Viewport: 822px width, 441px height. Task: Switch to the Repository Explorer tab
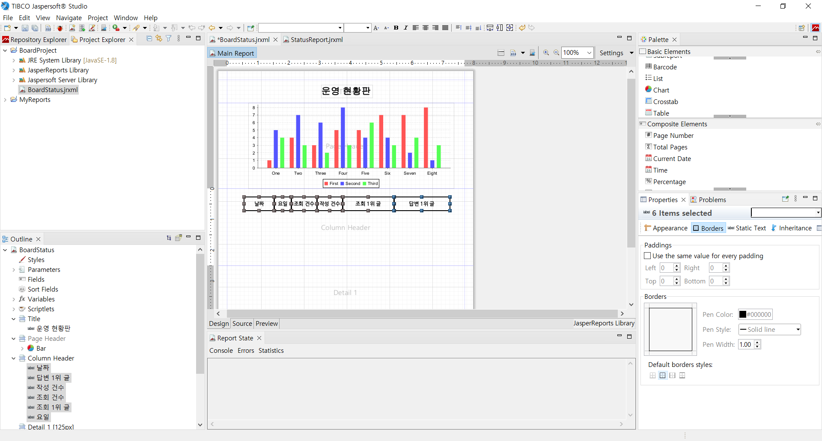(x=35, y=39)
